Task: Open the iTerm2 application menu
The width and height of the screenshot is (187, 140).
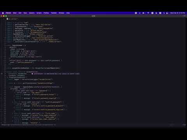Action: coord(8,13)
